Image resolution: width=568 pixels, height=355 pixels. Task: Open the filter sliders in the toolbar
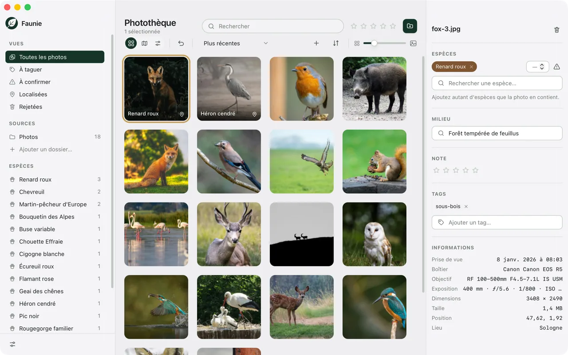click(x=158, y=43)
